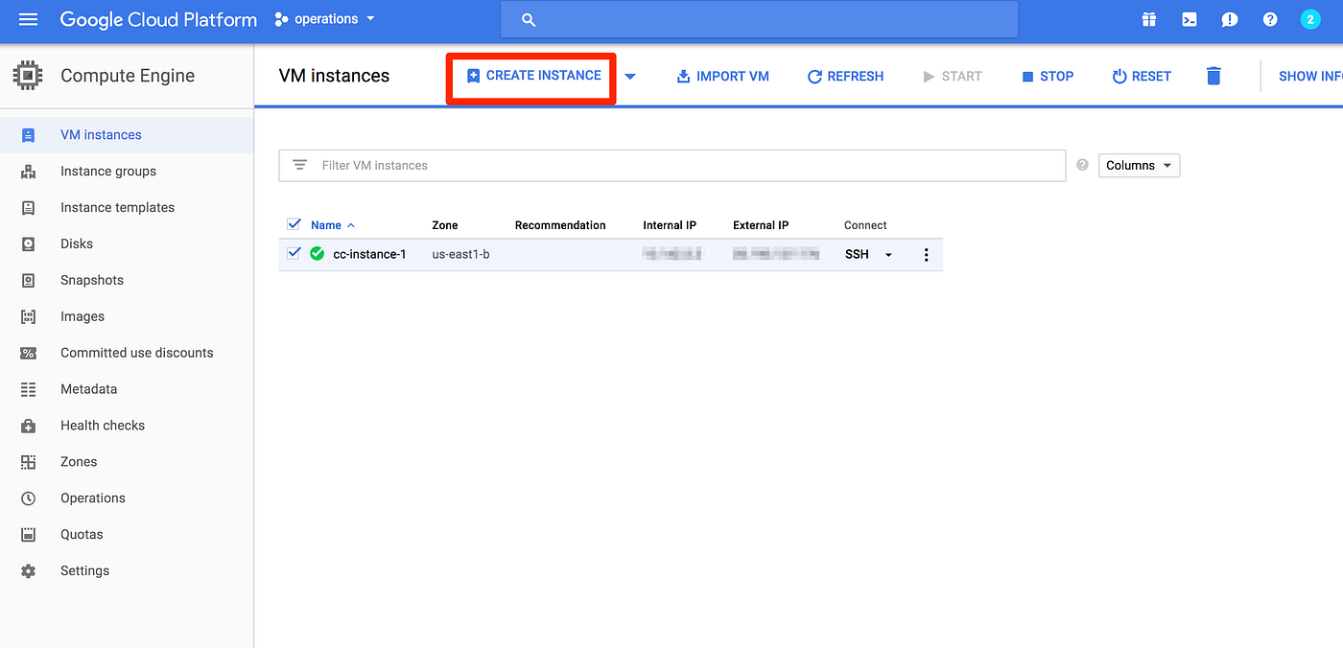Click the Committed use discounts percent icon
1343x648 pixels.
[x=28, y=353]
